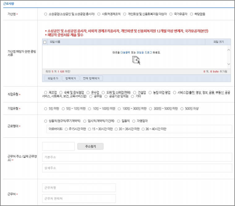Choose 제조업 as job type
The height and width of the screenshot is (206, 235).
tap(46, 93)
